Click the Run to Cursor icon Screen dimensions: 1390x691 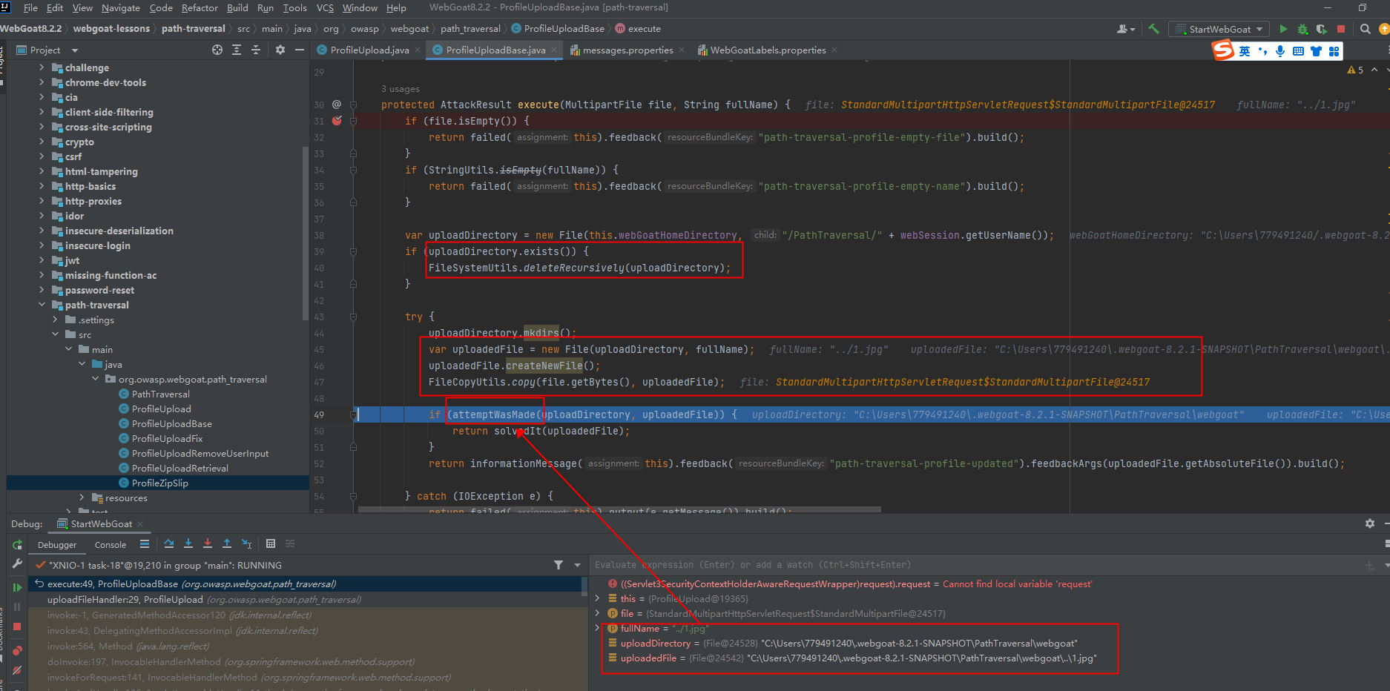pos(247,543)
